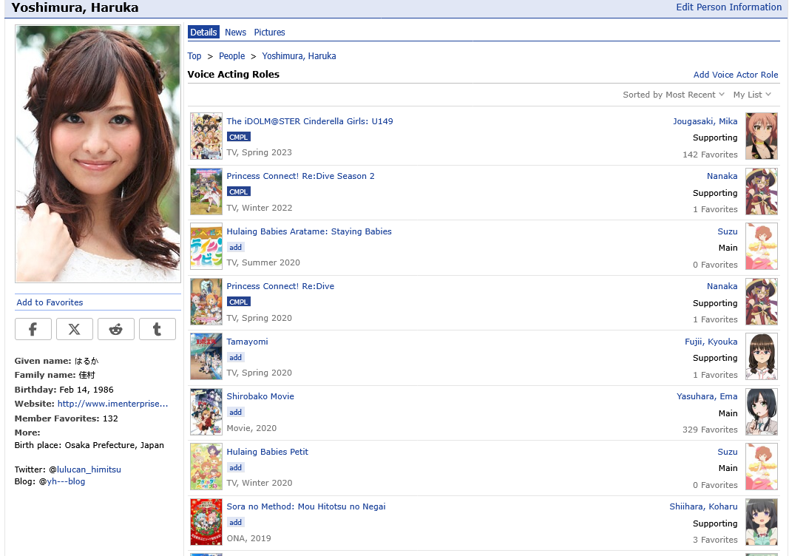Image resolution: width=789 pixels, height=556 pixels.
Task: View Nanaka thumbnail in Spring 2020 row
Action: [762, 302]
